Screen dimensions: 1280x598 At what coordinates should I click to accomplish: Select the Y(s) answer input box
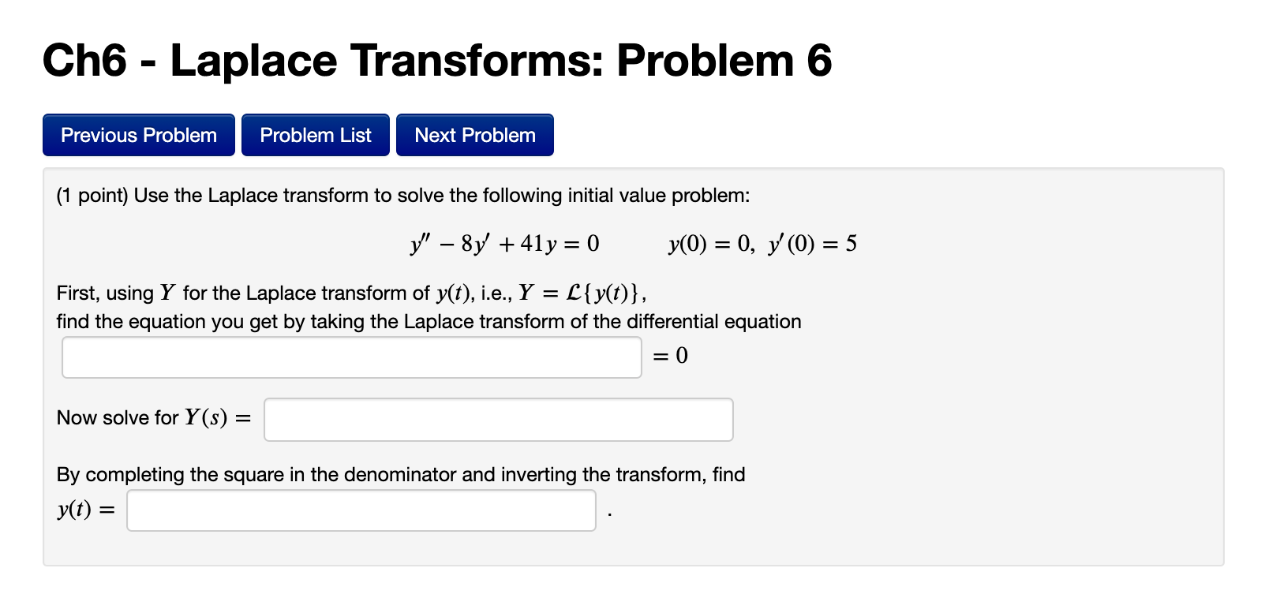[499, 420]
